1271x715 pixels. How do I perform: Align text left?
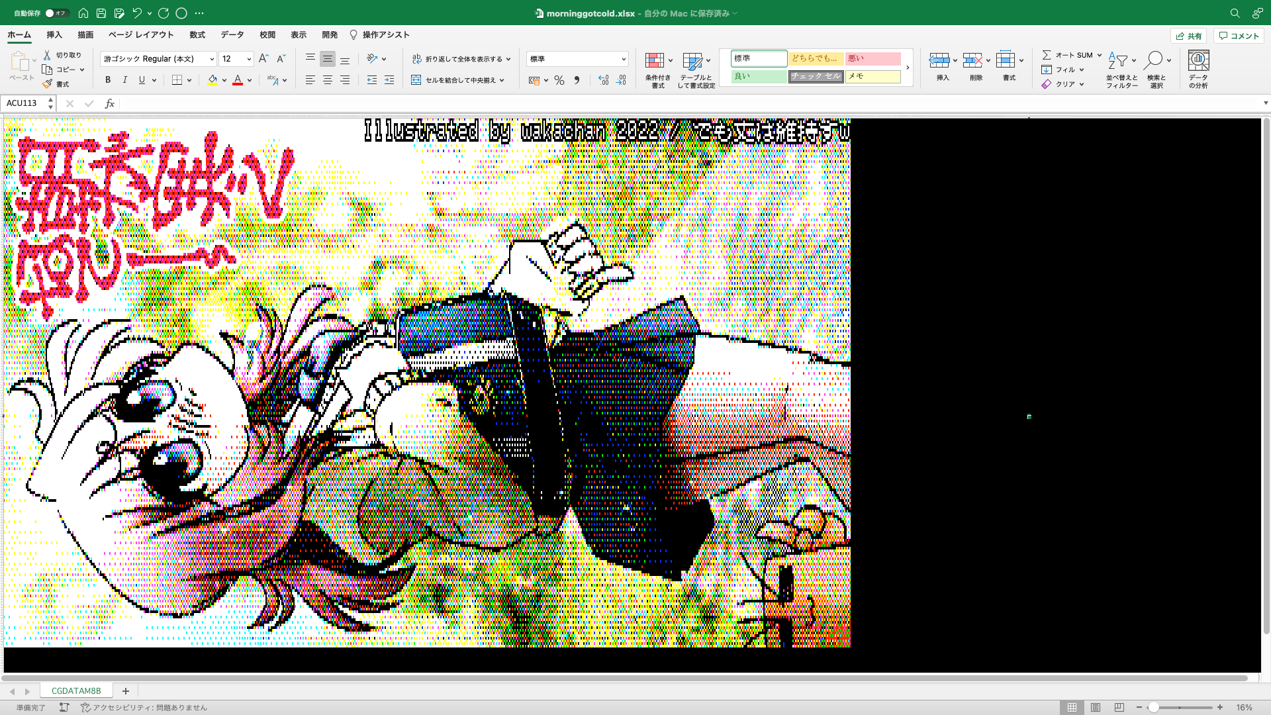pos(310,80)
